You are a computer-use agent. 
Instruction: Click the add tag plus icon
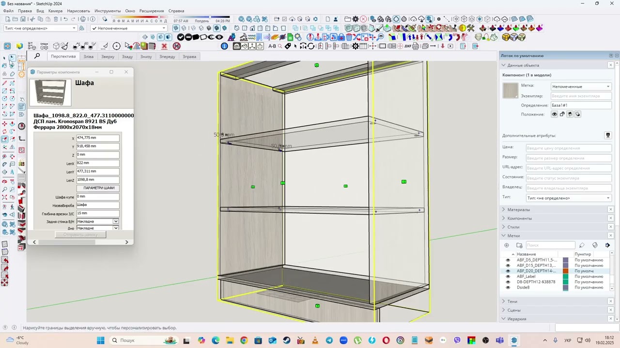pyautogui.click(x=507, y=245)
